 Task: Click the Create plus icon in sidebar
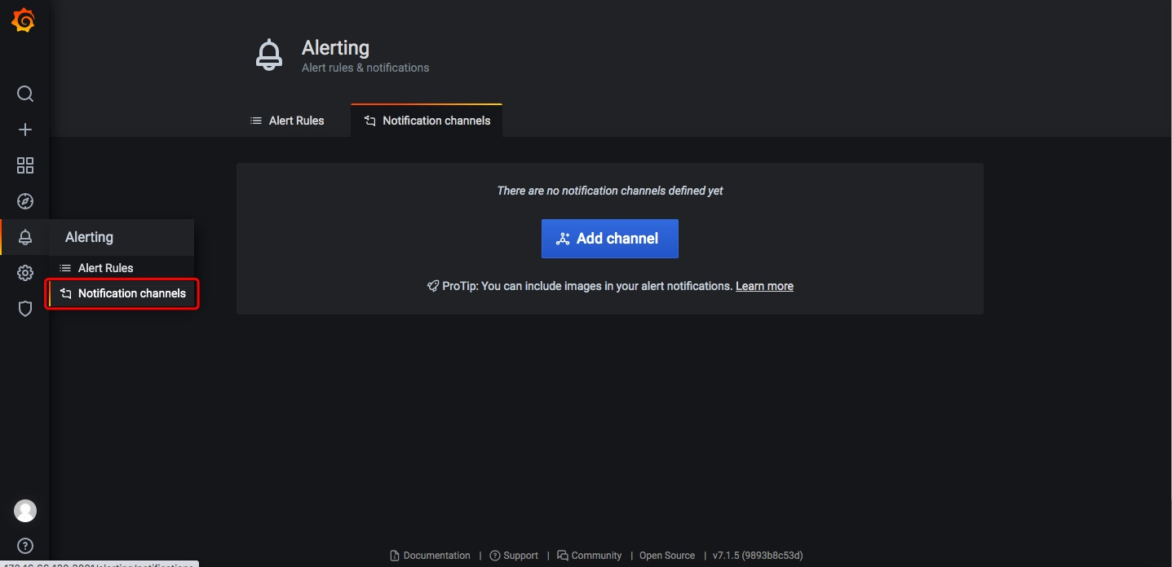point(25,130)
